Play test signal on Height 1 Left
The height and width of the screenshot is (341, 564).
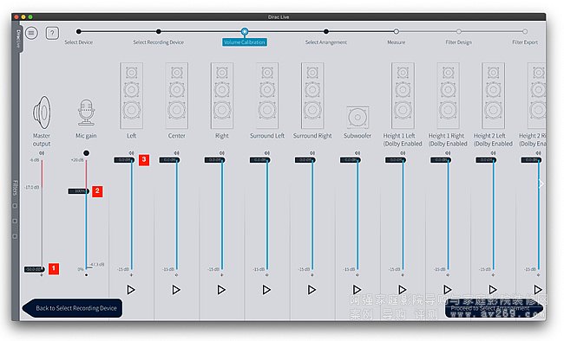pos(402,290)
